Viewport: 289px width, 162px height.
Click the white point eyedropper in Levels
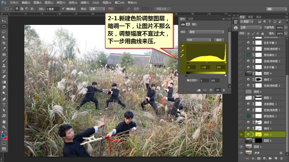click(182, 56)
